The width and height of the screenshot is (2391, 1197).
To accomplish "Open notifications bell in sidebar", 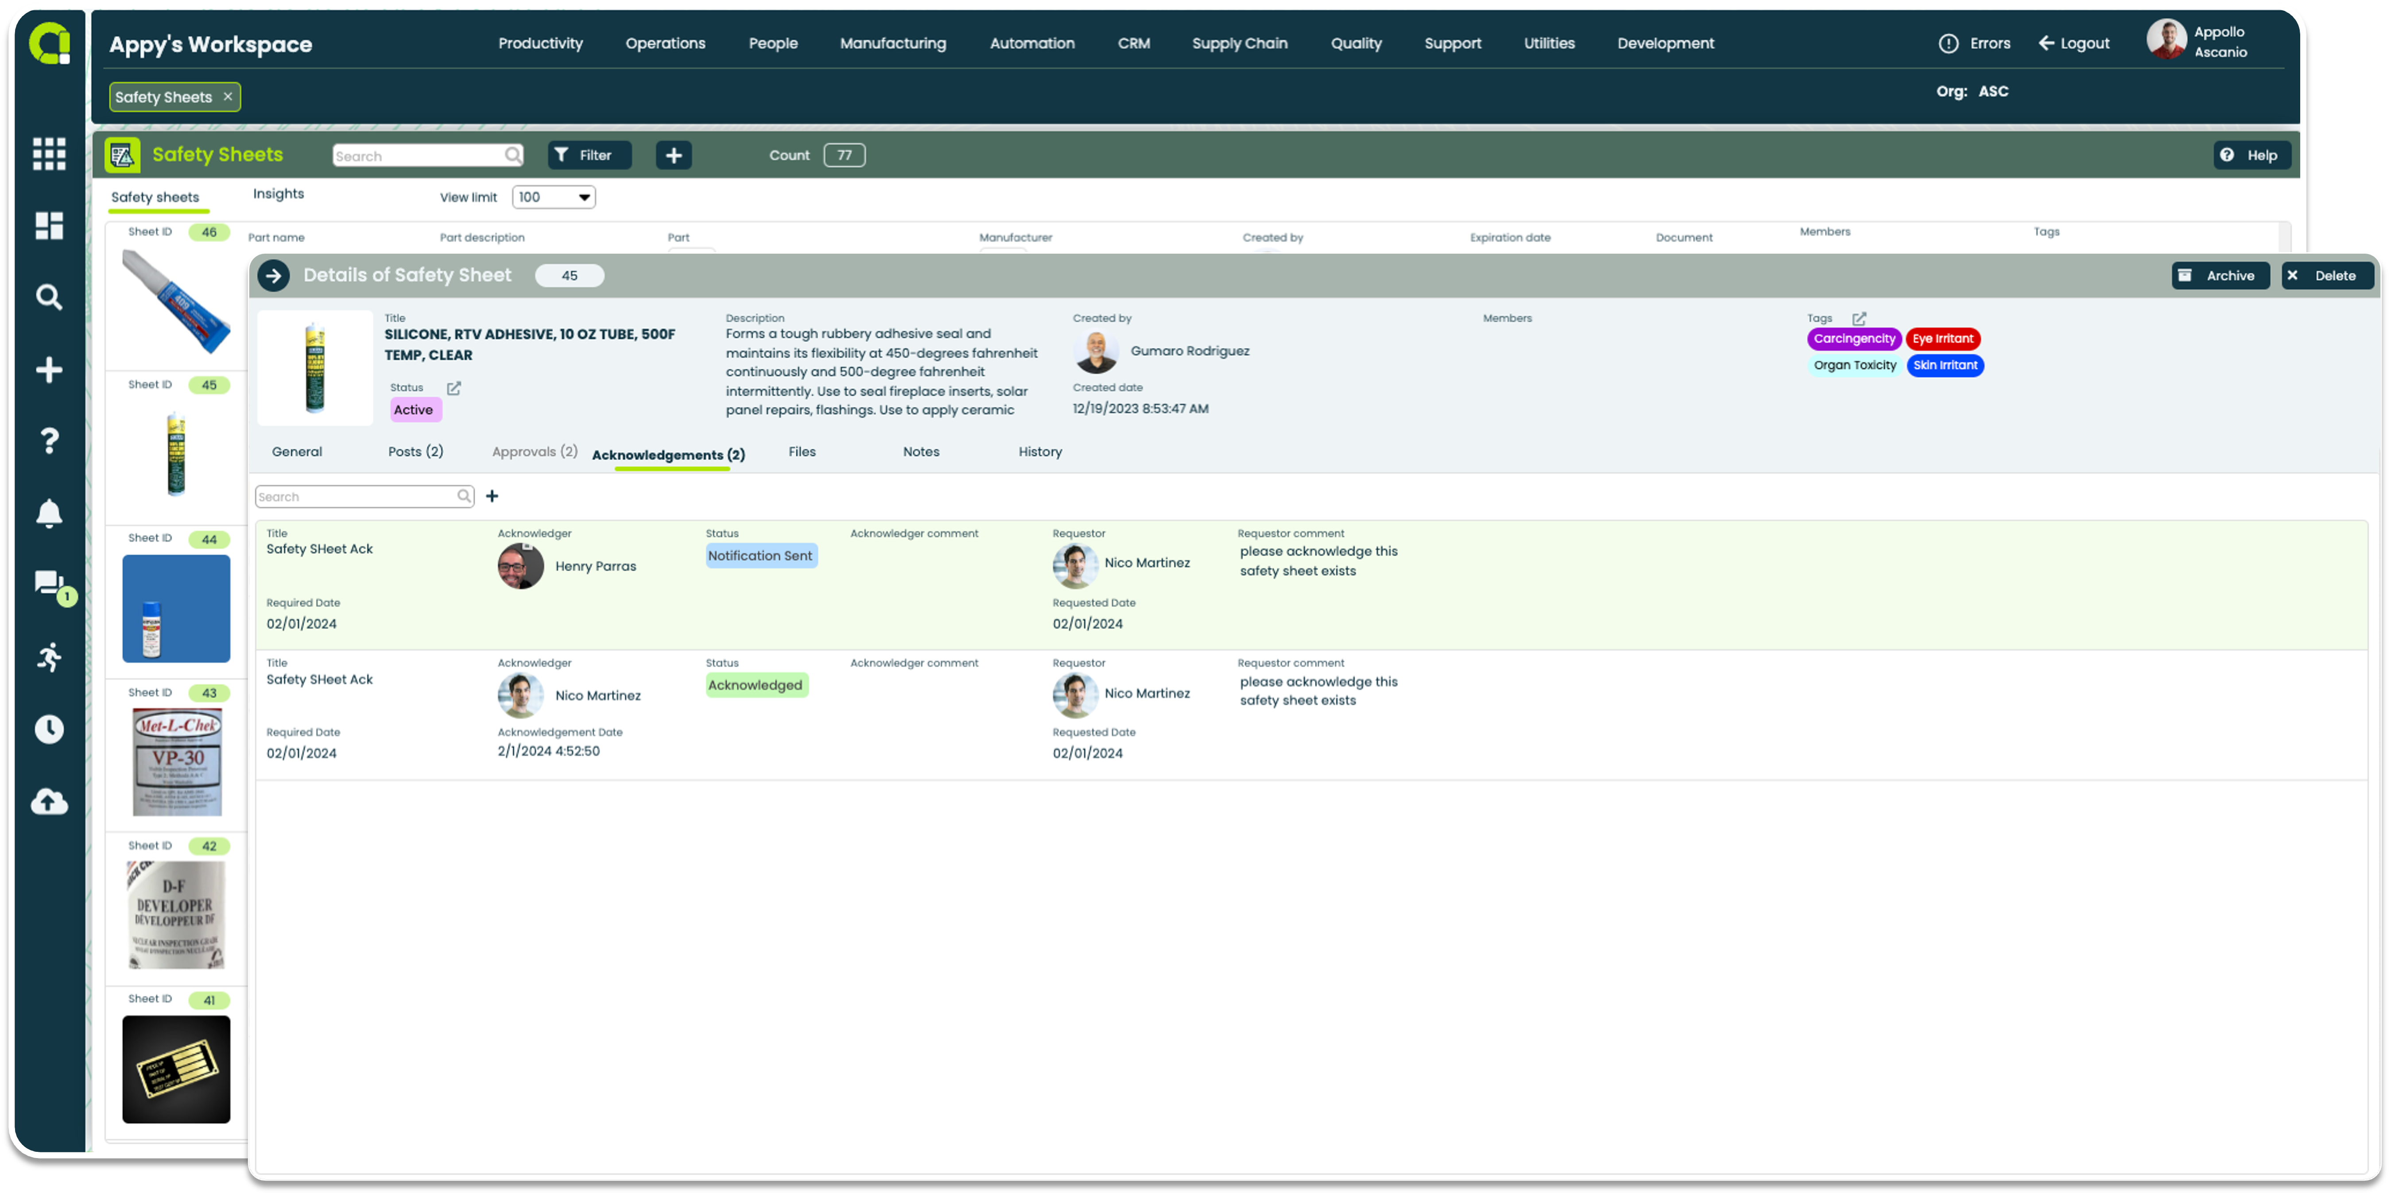I will 49,513.
